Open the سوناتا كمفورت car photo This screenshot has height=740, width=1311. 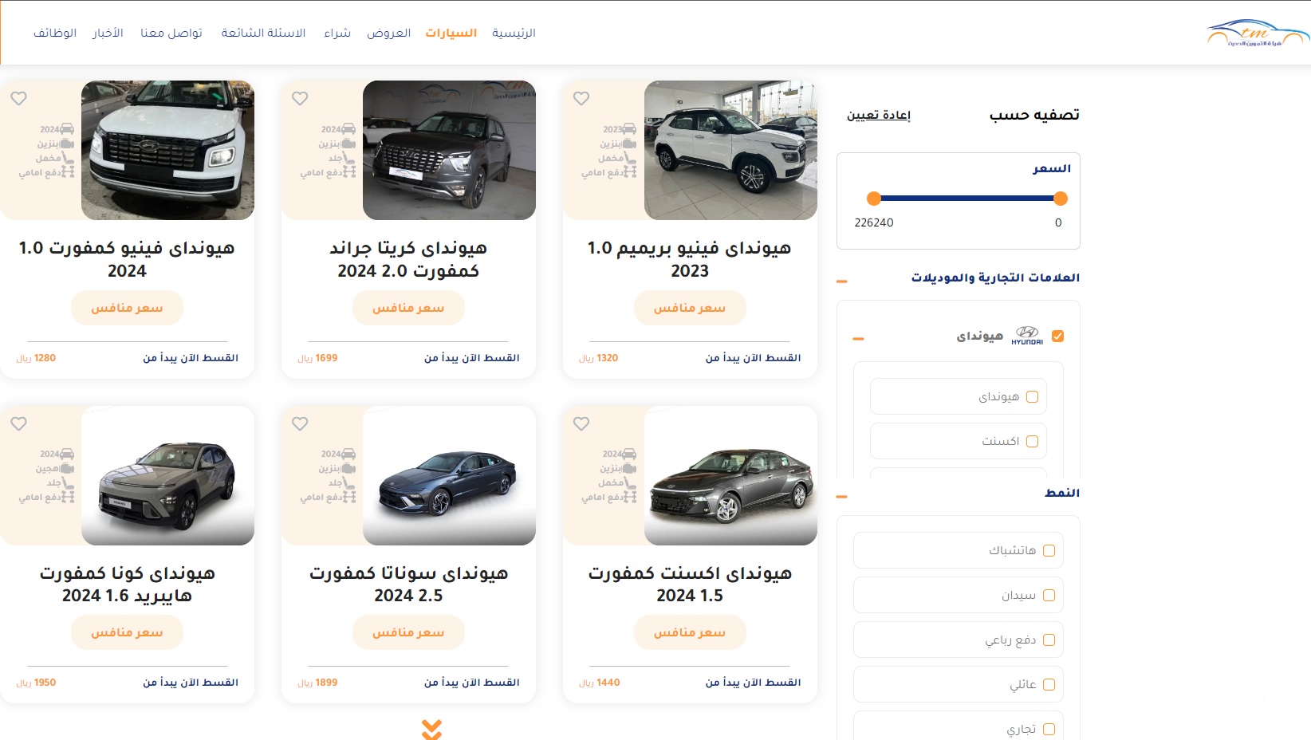(x=449, y=475)
